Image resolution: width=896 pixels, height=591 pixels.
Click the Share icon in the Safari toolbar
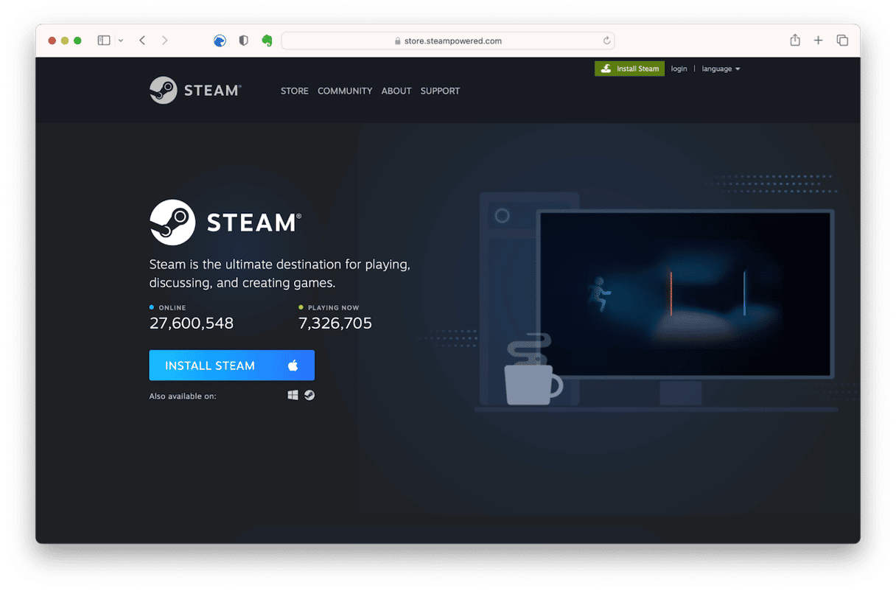coord(795,41)
